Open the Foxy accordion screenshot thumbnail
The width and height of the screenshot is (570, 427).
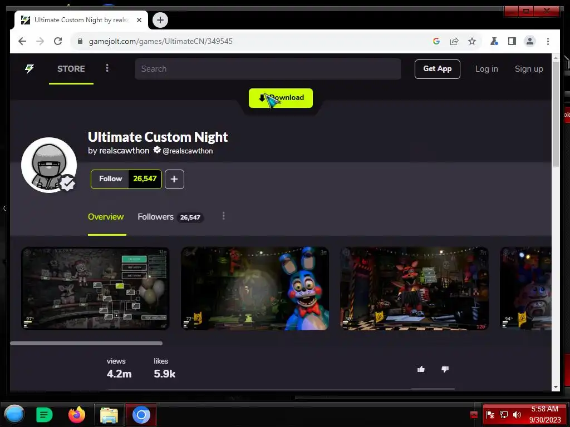[414, 289]
